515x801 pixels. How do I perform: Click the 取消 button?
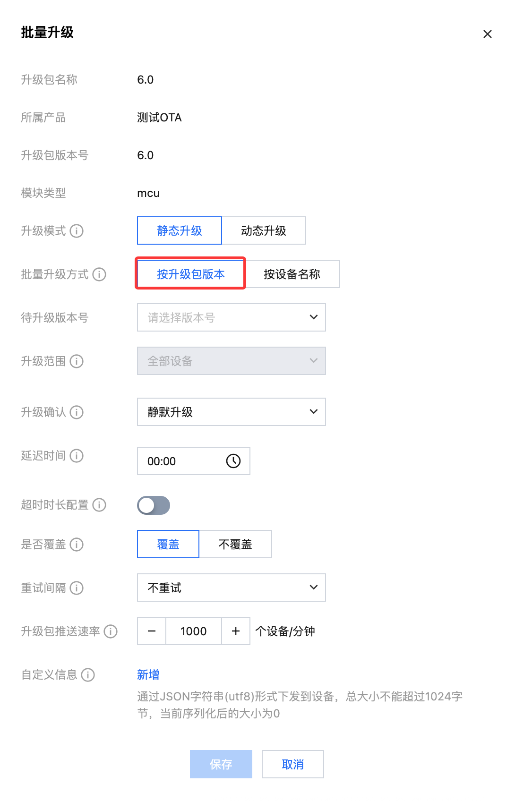pos(292,764)
